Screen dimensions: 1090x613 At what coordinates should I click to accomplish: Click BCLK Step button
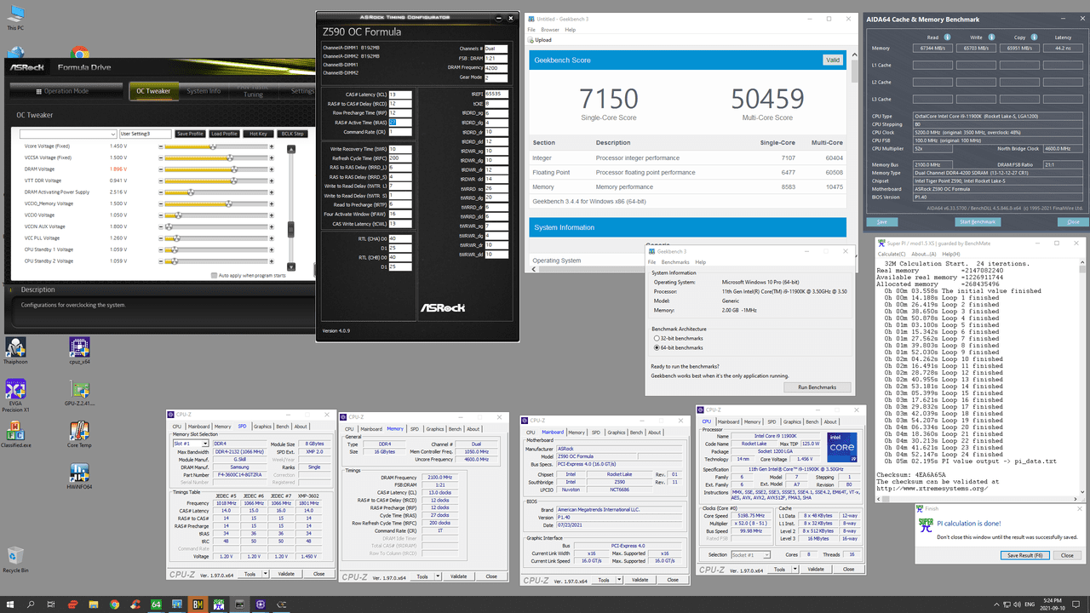pos(293,134)
